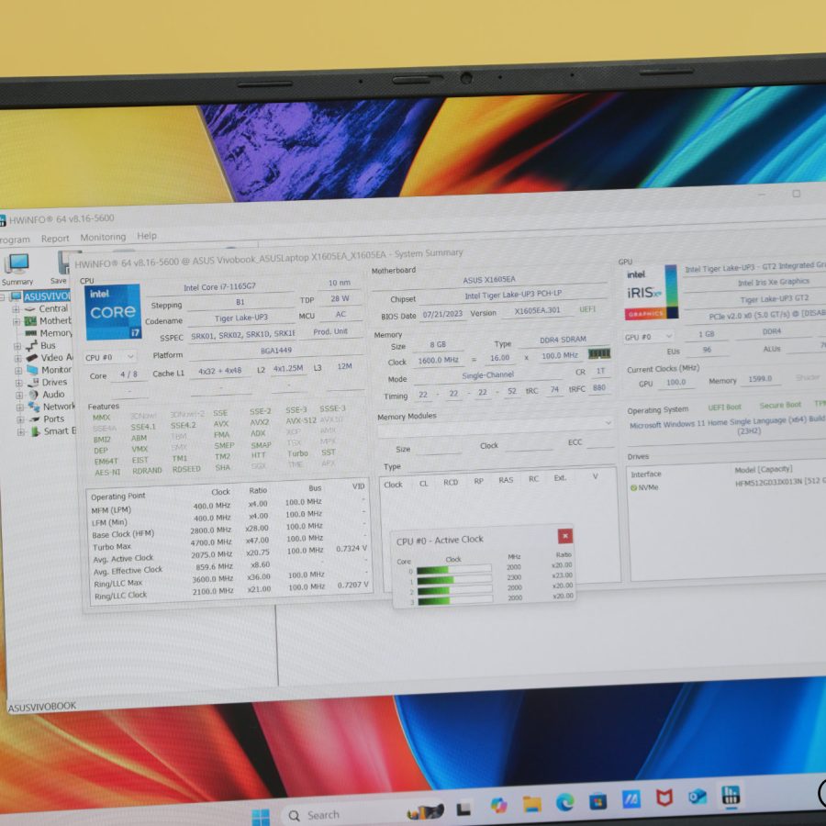Expand the Ports tree node

pos(20,419)
